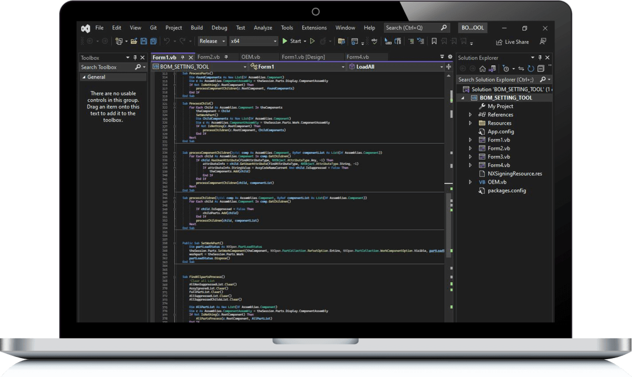
Task: Switch views icon in Solution Explorer
Action: pos(492,69)
